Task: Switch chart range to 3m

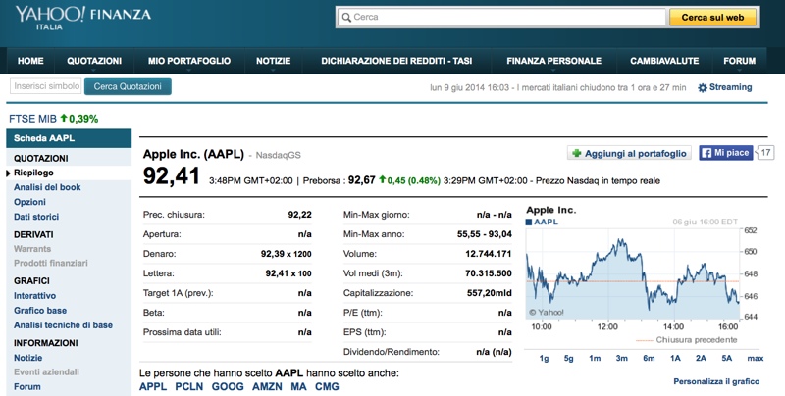Action: [621, 358]
